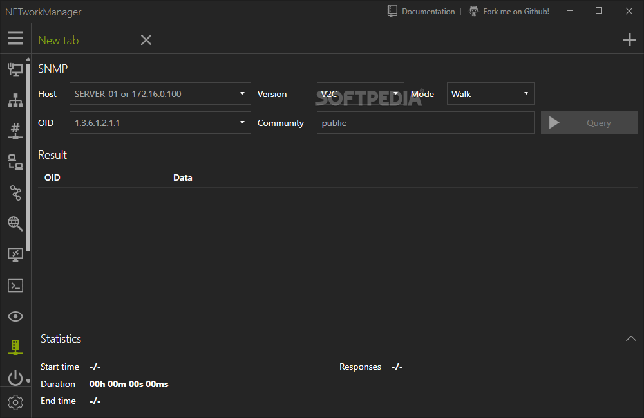Select the green SNMP server icon

click(x=15, y=347)
